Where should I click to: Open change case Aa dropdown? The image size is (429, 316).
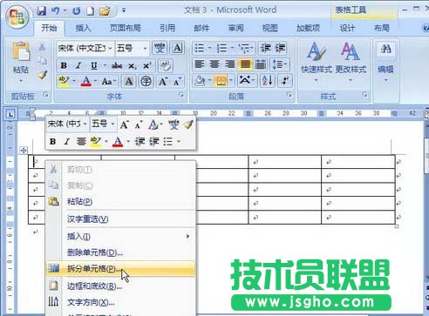(x=109, y=82)
